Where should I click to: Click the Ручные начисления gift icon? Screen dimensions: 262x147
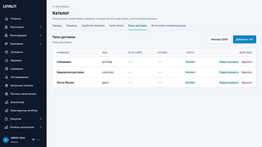[7, 94]
